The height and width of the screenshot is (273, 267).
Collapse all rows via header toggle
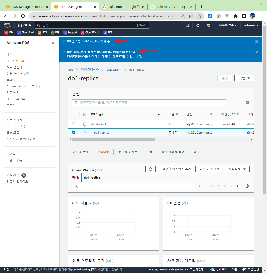pyautogui.click(x=85, y=114)
